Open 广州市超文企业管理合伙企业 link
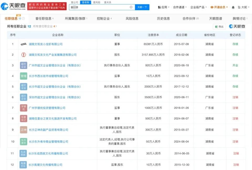Screen dimensions: 252x170 click(55, 65)
